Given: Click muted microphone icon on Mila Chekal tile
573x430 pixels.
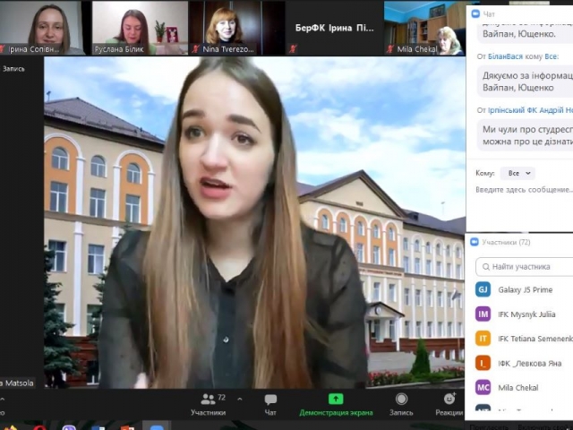Looking at the screenshot, I should point(390,49).
